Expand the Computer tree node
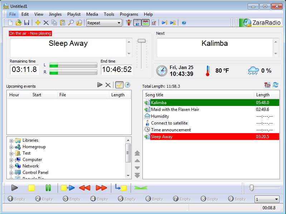The image size is (286, 214). click(x=11, y=160)
